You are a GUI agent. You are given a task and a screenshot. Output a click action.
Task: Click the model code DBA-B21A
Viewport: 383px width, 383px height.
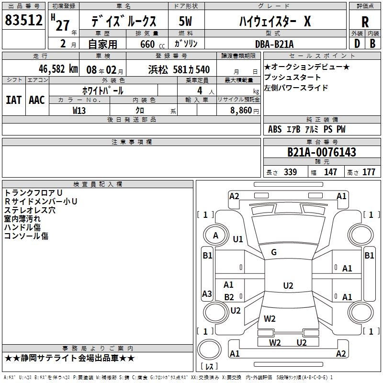click(274, 44)
